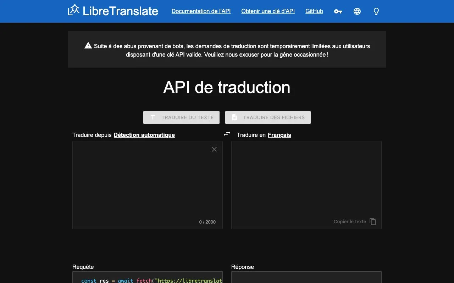Click the LibreTranslate logo
The image size is (454, 283).
[74, 10]
